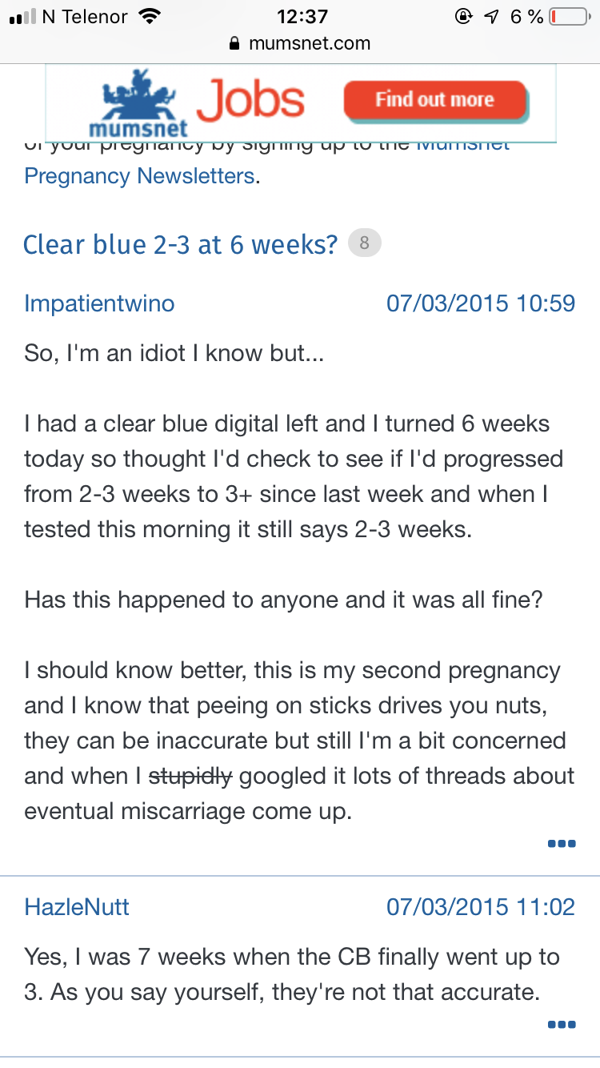View HazleNutt's user profile
The width and height of the screenshot is (600, 1068).
[x=77, y=907]
